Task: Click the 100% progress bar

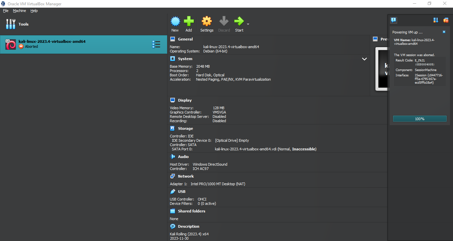Action: pos(420,119)
